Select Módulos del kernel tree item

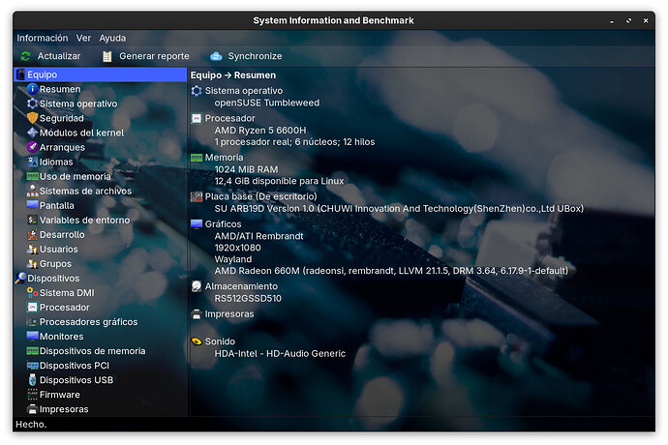click(x=81, y=133)
